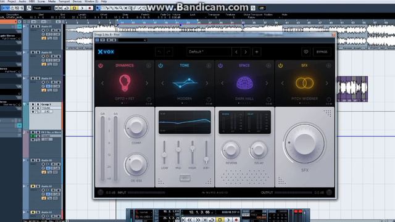Image resolution: width=395 pixels, height=222 pixels.
Task: Click the play button in top toolbar
Action: point(82,8)
